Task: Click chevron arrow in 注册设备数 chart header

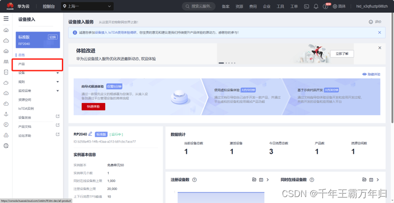Action: click(x=268, y=180)
